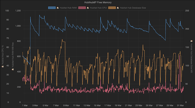Click the house icon on the RAM MB free axis
Screen dimensions: 195x108
13,69
